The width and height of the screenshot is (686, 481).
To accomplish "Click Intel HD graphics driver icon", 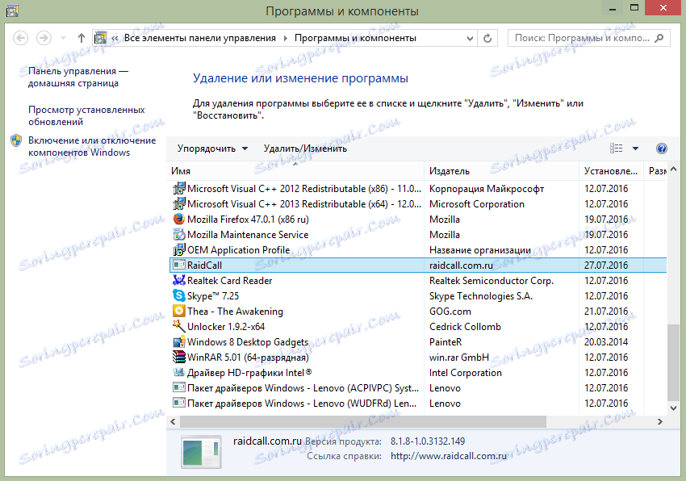I will 179,373.
